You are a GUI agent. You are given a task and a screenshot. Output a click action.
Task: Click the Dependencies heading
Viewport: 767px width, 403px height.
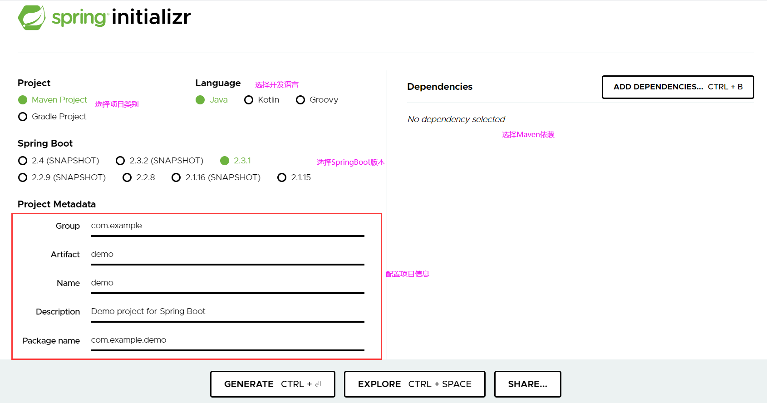(x=440, y=87)
